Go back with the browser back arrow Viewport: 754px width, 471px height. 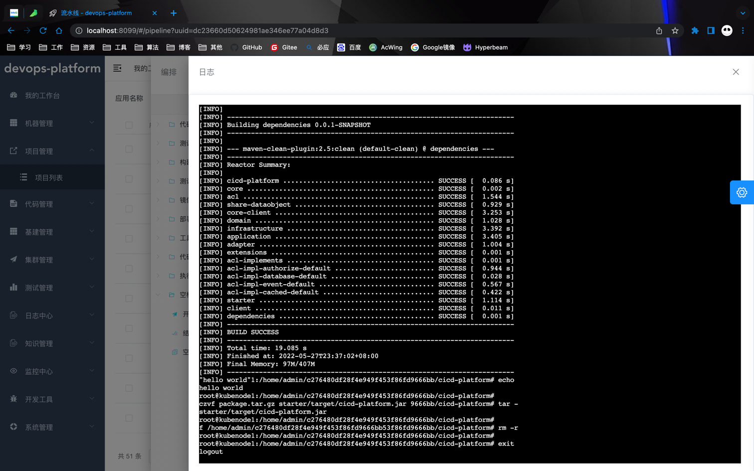pos(11,31)
